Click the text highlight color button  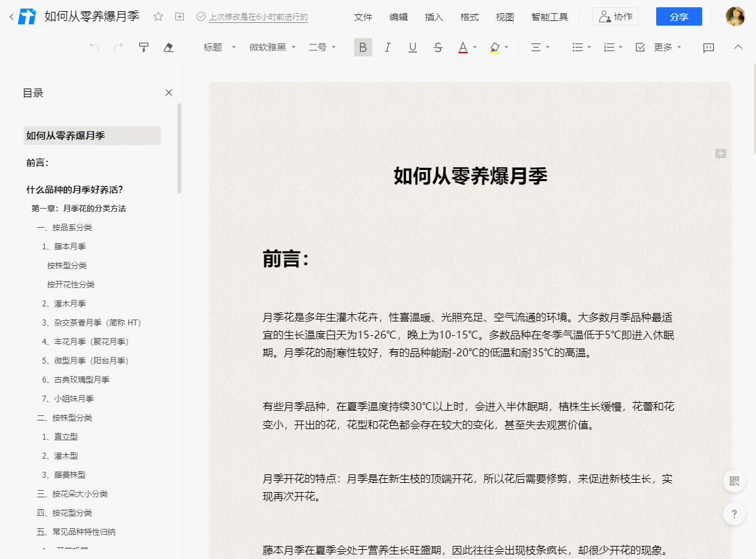click(495, 47)
